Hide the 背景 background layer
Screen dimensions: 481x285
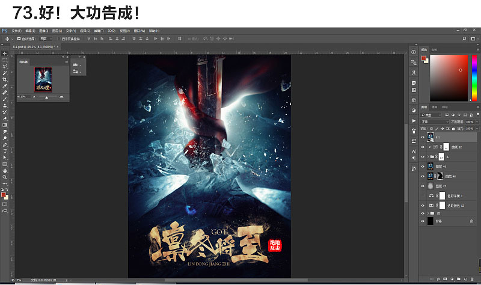click(423, 221)
